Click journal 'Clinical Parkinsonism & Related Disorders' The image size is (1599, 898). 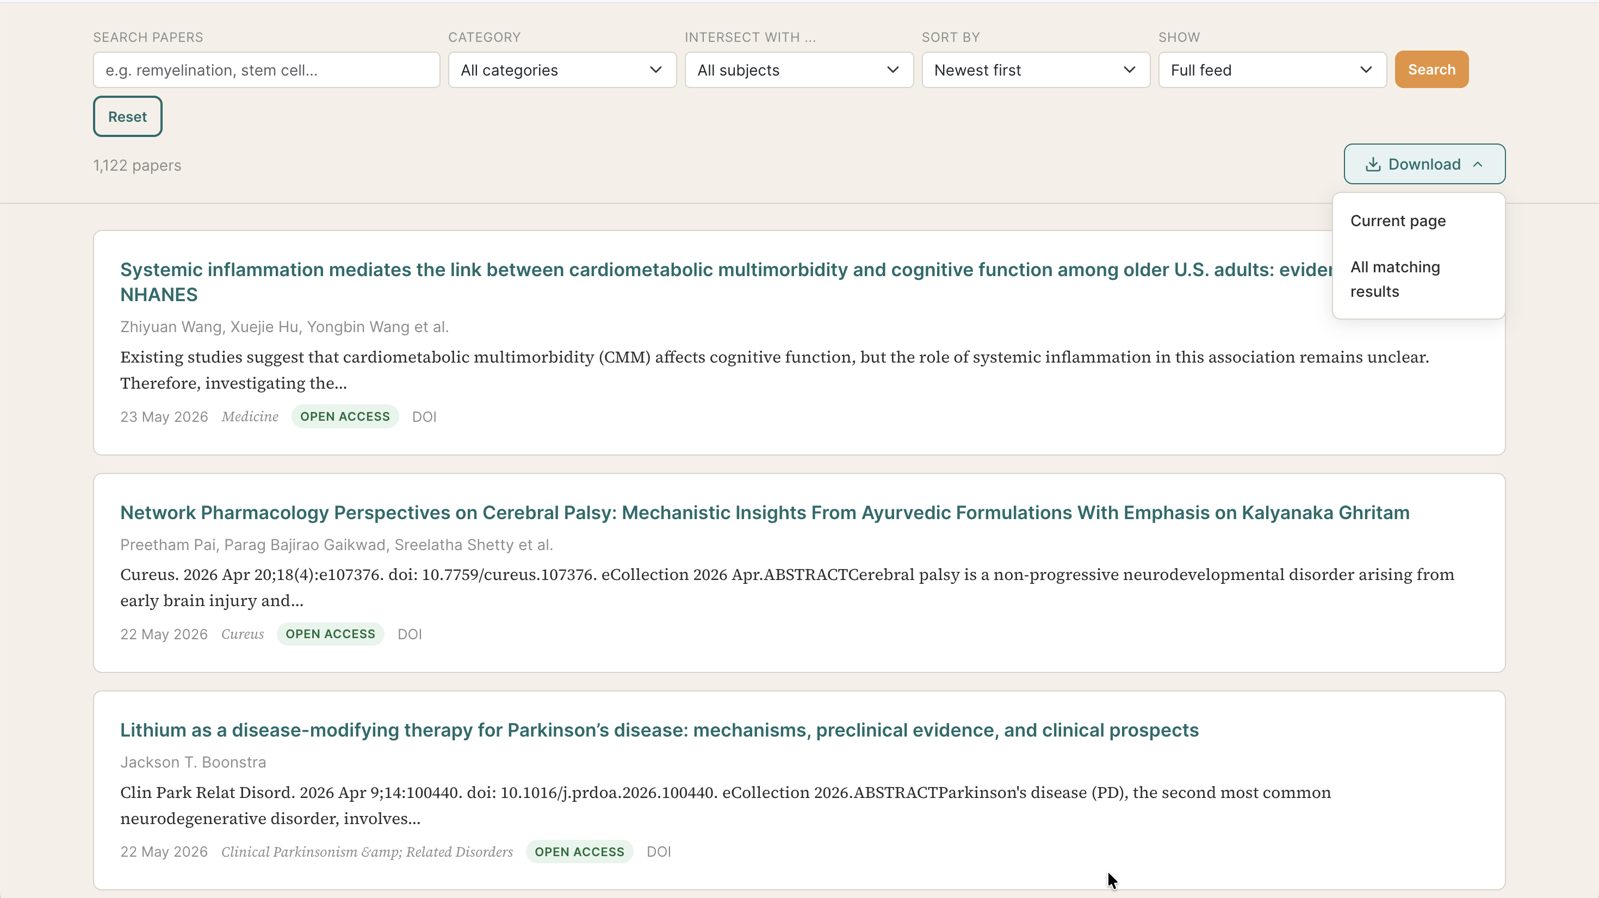point(367,851)
